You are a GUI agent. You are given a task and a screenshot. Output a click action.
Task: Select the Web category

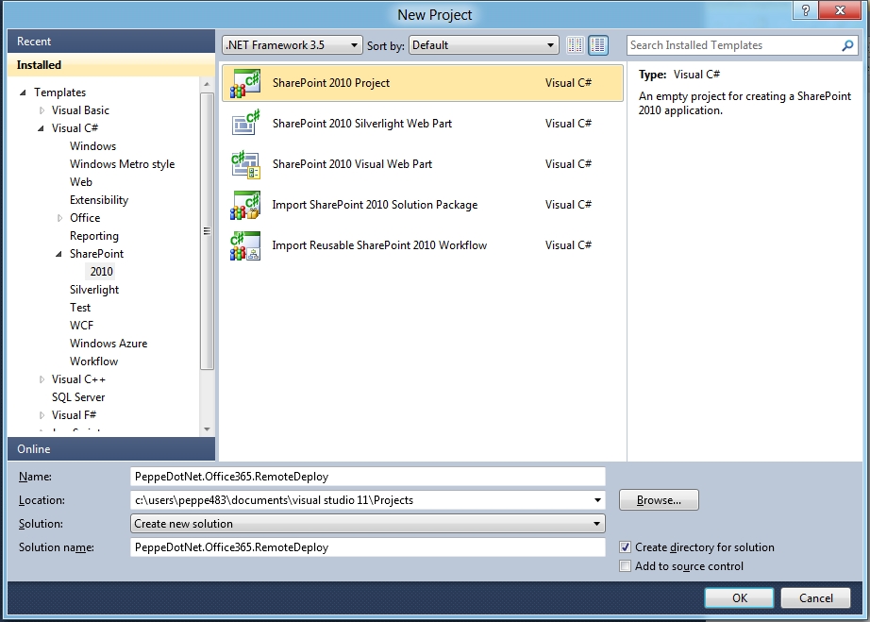tap(81, 182)
